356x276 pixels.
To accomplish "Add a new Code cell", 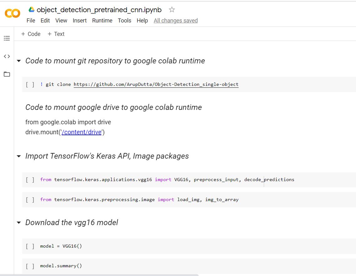I will click(31, 34).
